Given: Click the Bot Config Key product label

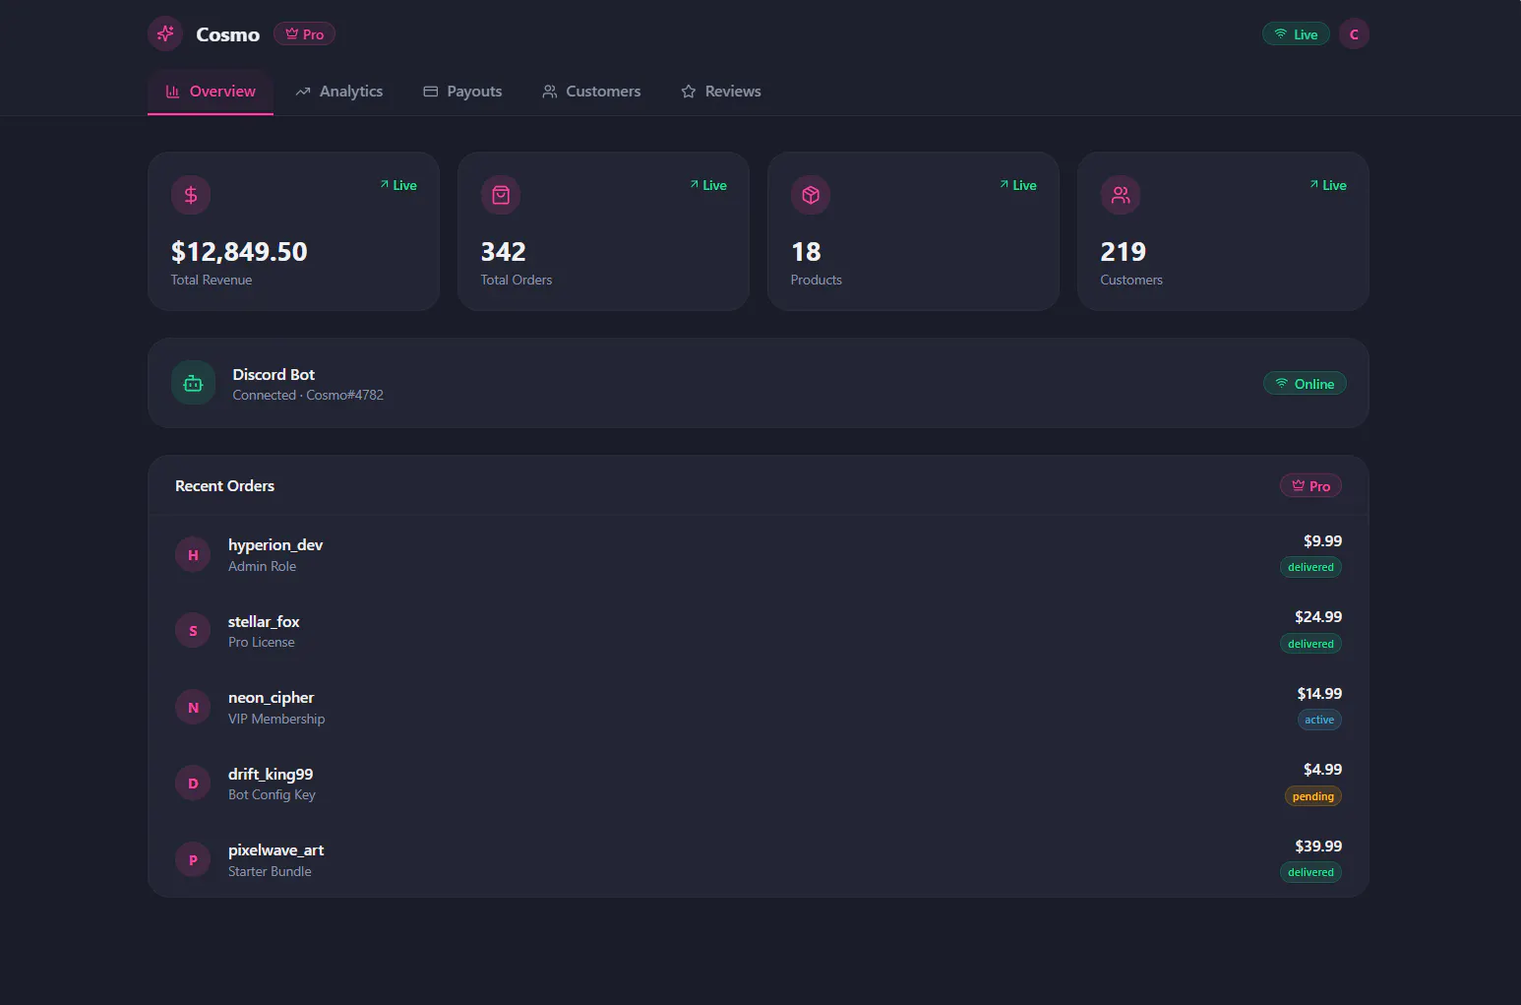Looking at the screenshot, I should [x=272, y=794].
